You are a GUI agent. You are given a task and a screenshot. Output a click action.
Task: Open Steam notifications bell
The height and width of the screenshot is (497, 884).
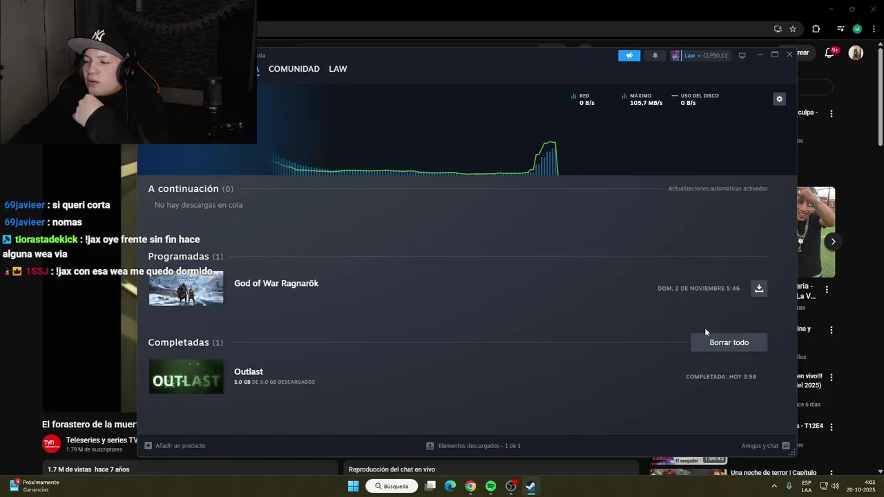pos(655,55)
